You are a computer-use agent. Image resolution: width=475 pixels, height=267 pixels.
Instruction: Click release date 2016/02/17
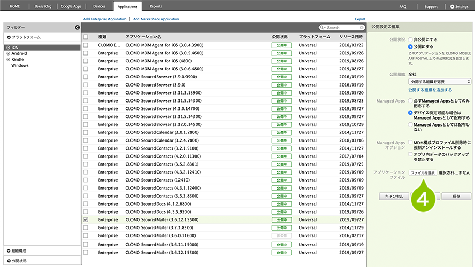pyautogui.click(x=352, y=235)
